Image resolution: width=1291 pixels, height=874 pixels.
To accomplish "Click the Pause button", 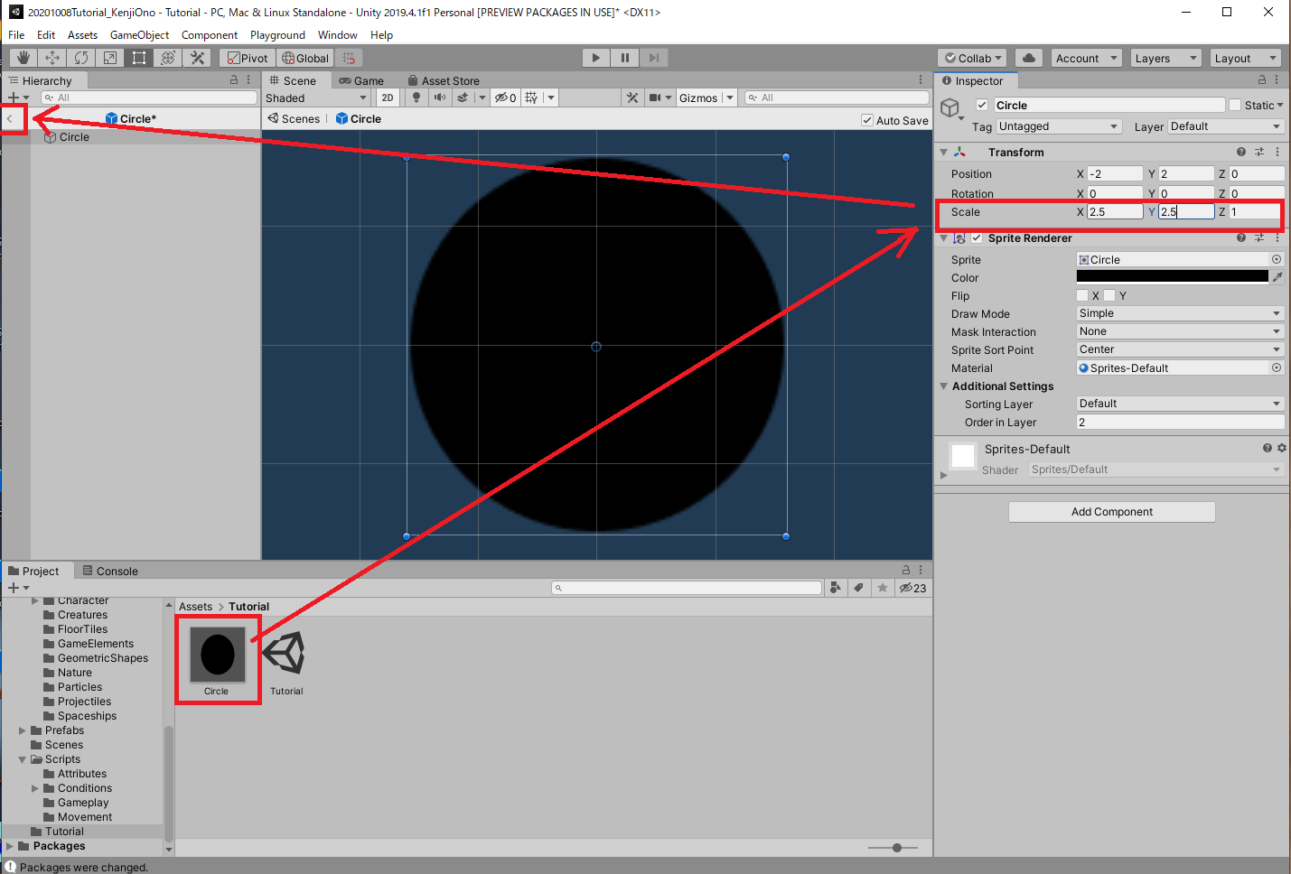I will tap(624, 58).
